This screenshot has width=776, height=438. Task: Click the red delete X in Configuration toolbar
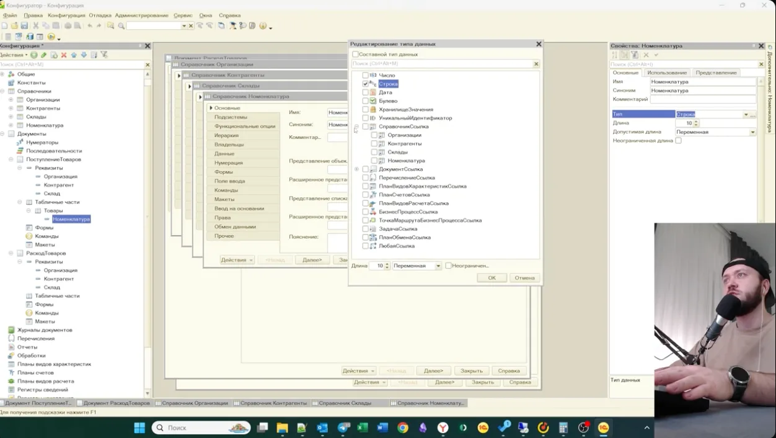click(x=63, y=55)
